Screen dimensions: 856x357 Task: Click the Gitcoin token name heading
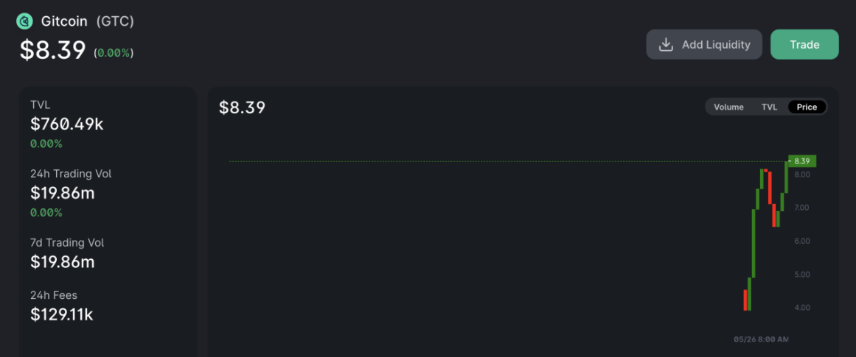[x=65, y=22]
